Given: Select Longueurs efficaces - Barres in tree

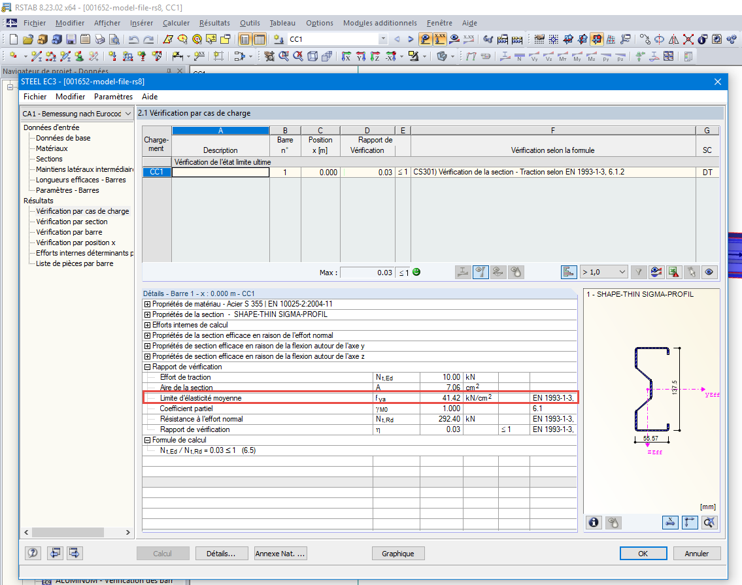Looking at the screenshot, I should coord(81,180).
